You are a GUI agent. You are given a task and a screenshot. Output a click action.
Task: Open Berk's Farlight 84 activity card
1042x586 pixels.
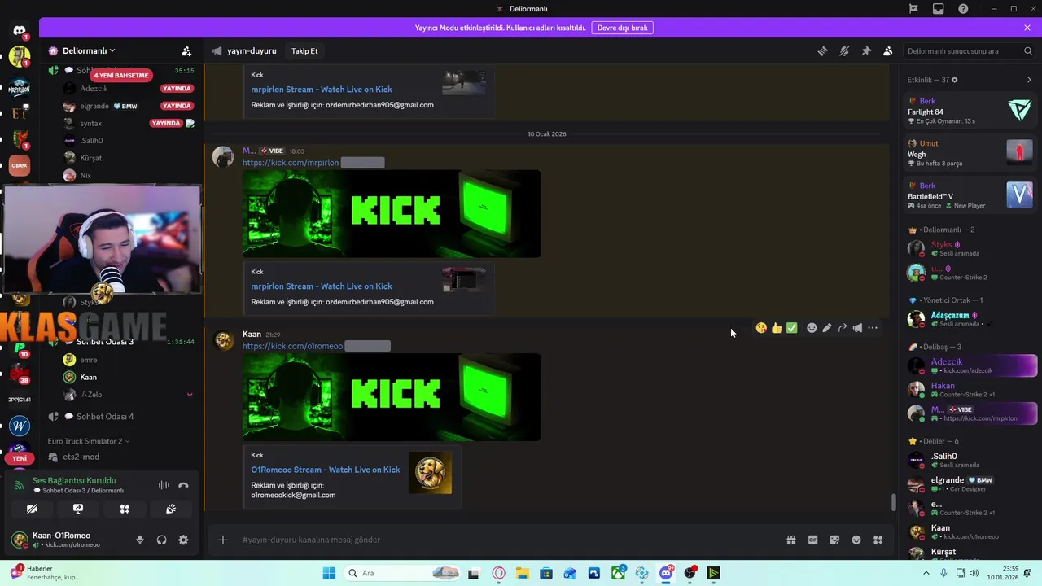(970, 111)
